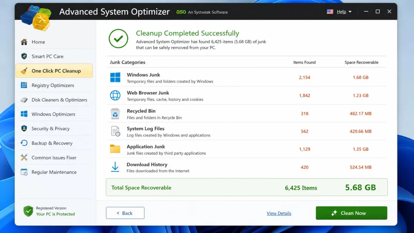Select the System Log Files row title
The height and width of the screenshot is (233, 414).
146,129
